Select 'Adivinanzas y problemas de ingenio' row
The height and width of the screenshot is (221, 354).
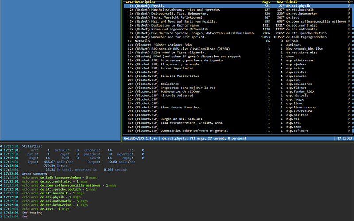238,61
